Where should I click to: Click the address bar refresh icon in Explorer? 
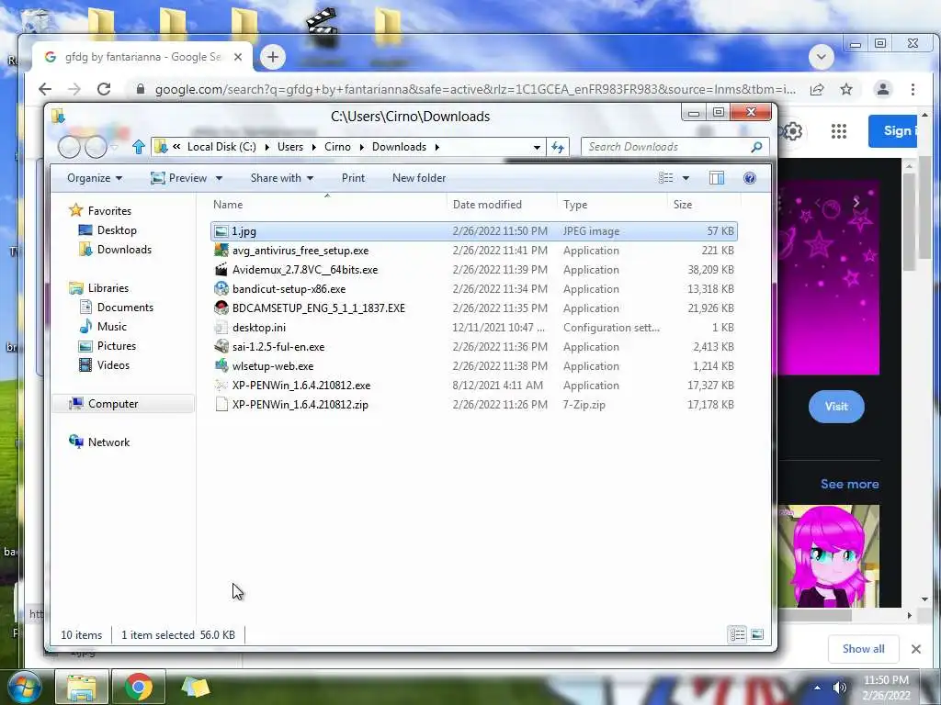point(558,147)
